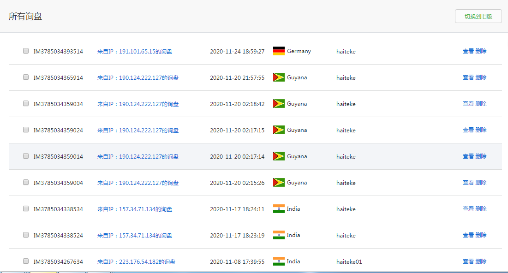Click 查看 for the Germany inquiry
This screenshot has height=273, width=508.
pyautogui.click(x=468, y=51)
